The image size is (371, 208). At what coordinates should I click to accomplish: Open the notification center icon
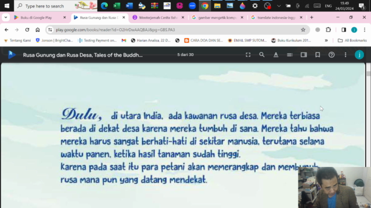[362, 6]
